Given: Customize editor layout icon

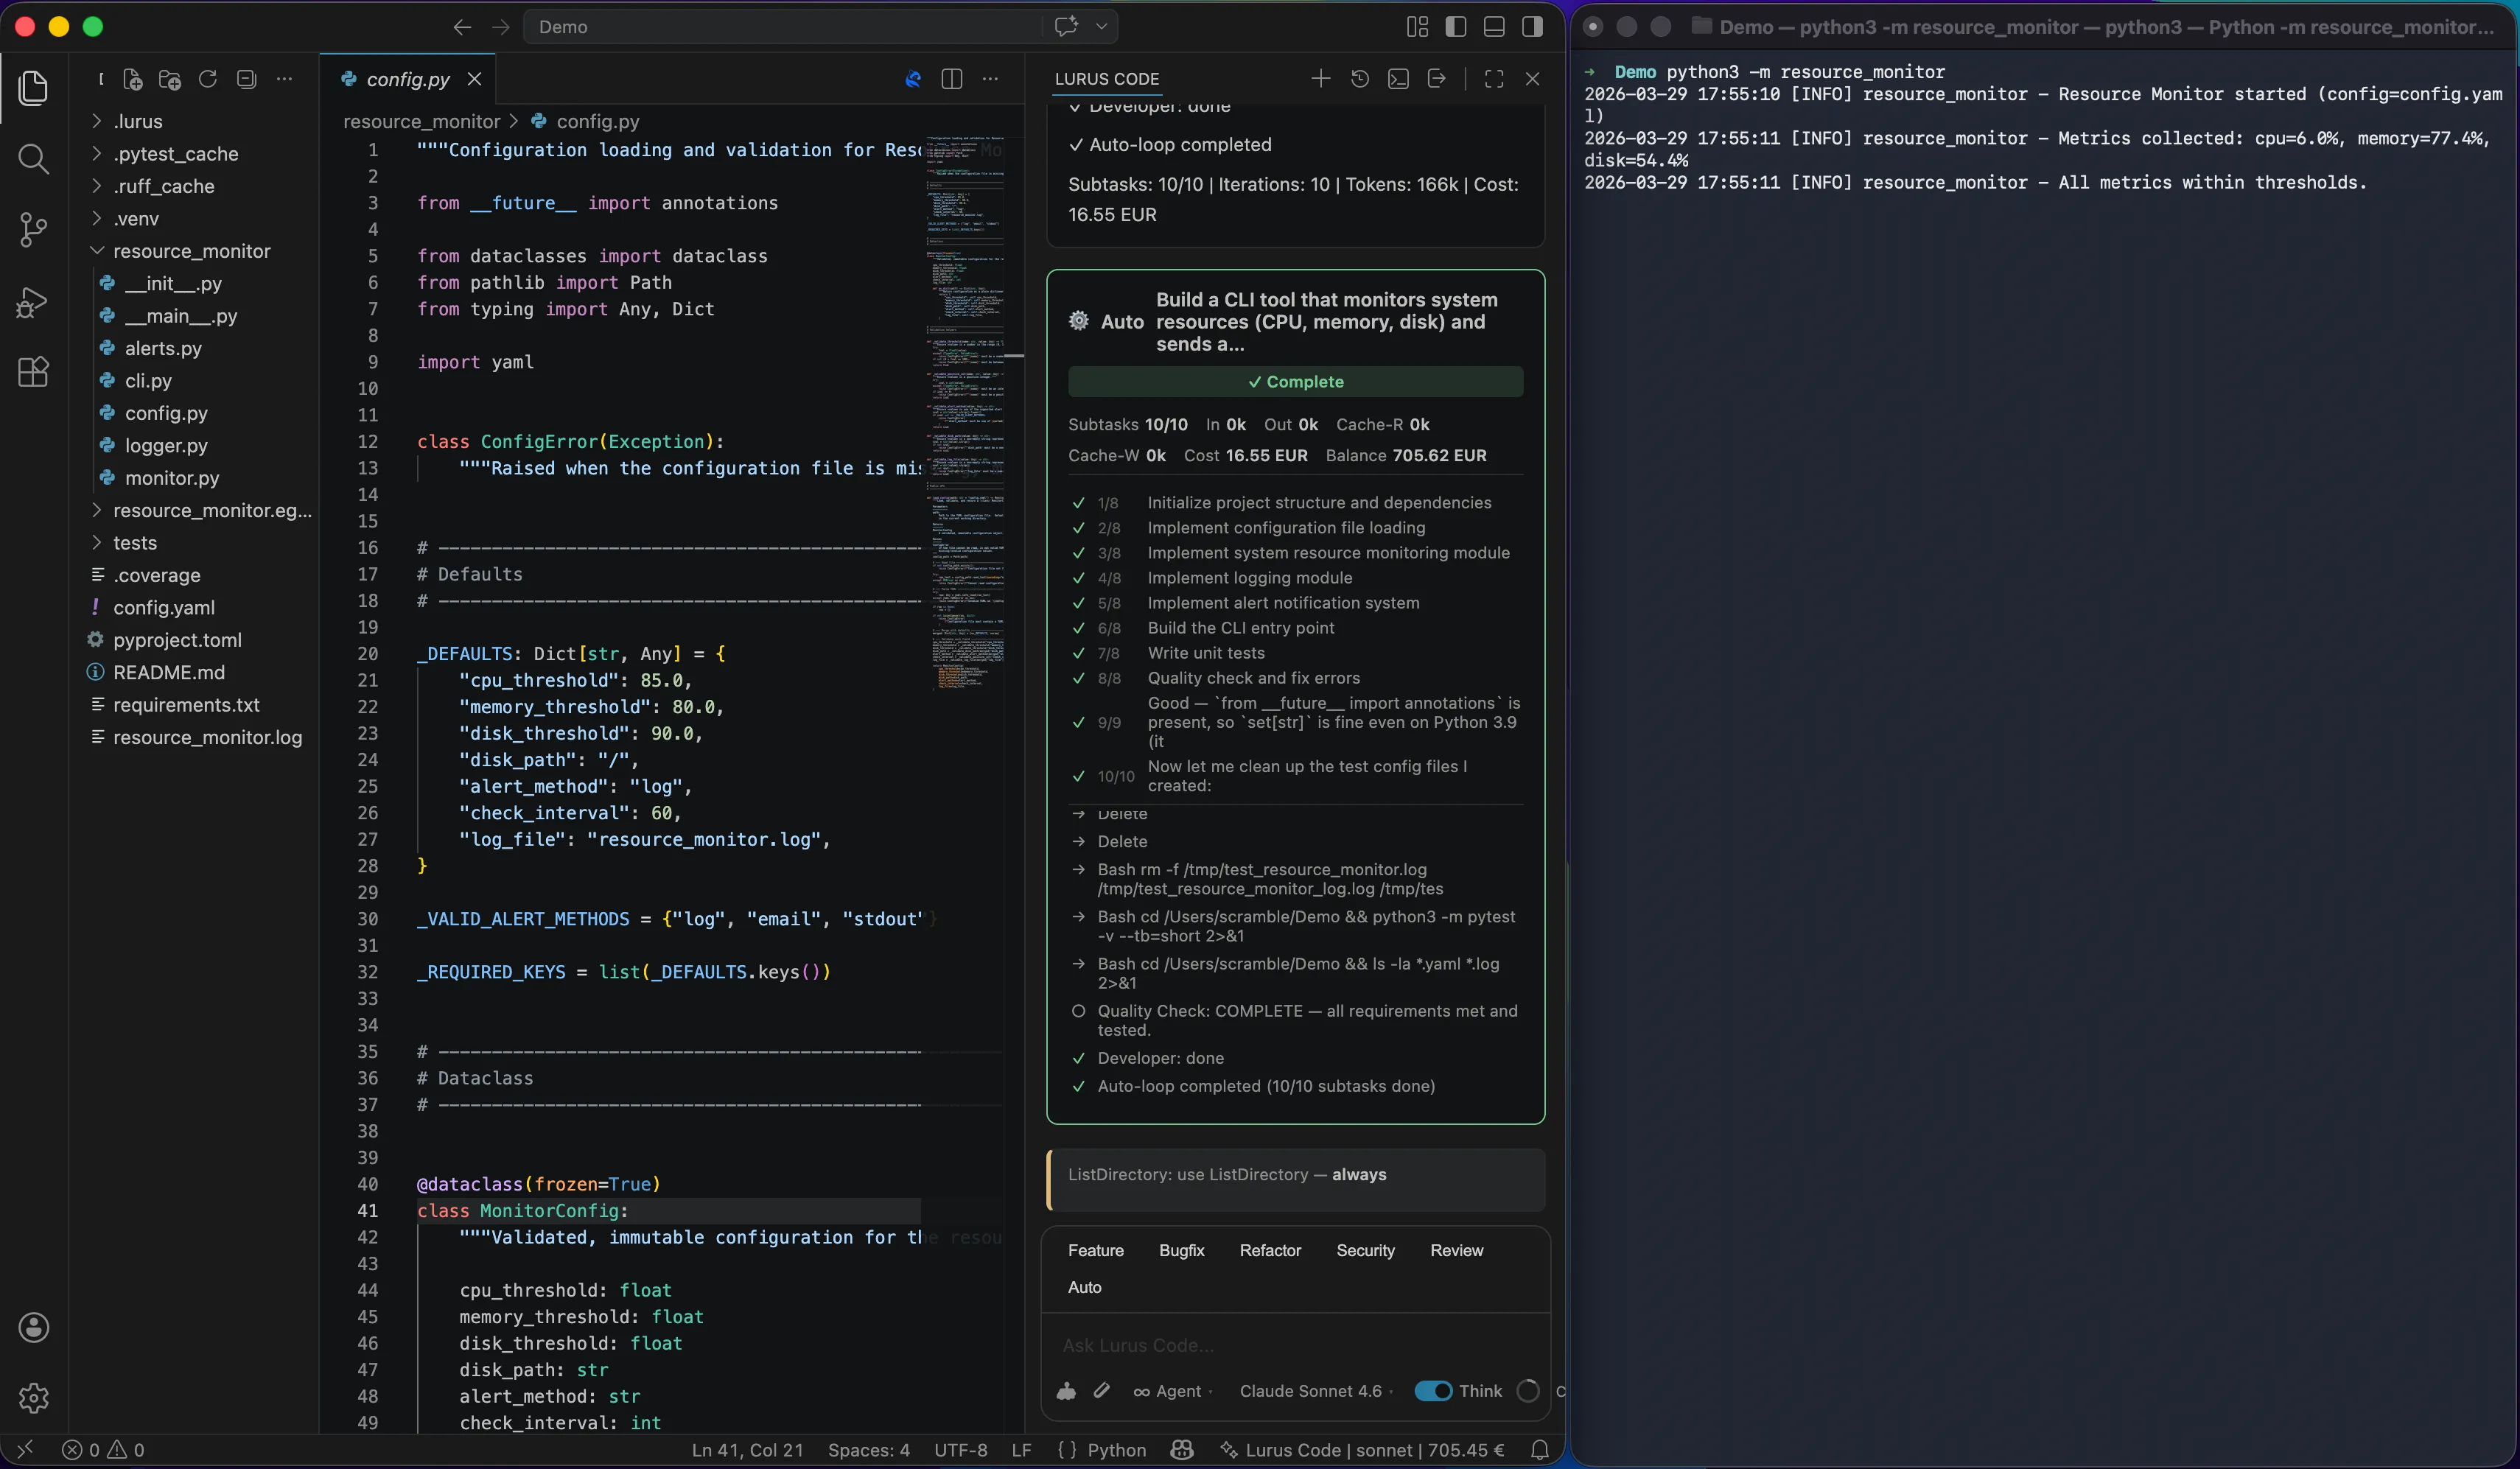Looking at the screenshot, I should click(1417, 27).
